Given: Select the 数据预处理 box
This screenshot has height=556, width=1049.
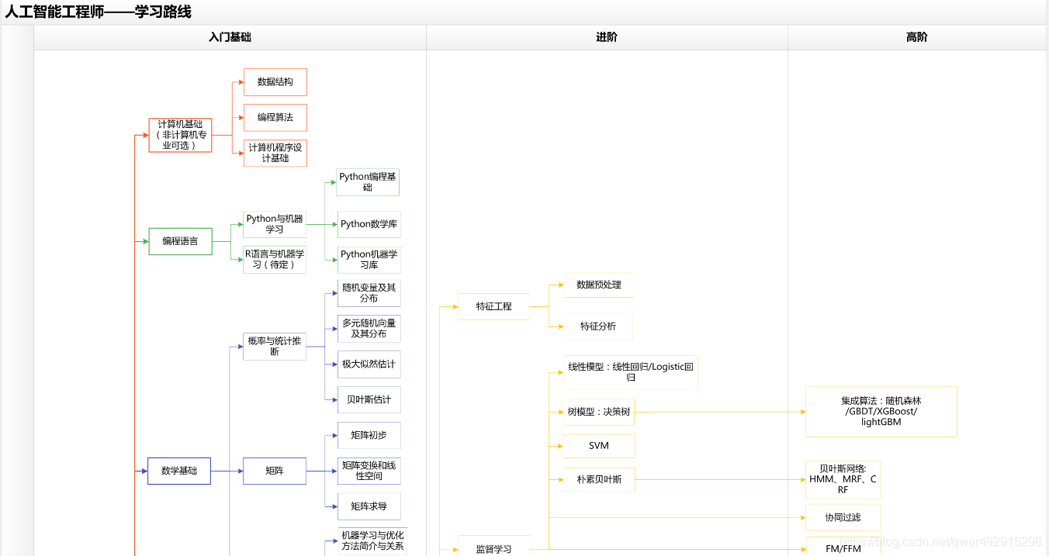Looking at the screenshot, I should [x=599, y=285].
